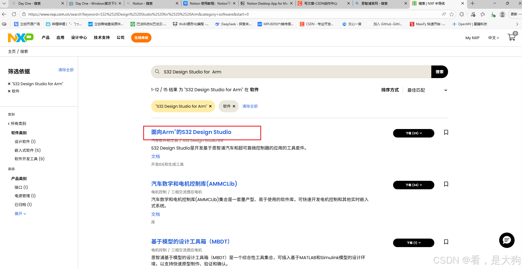
Task: Bookmark the AMMCLib result
Action: (446, 184)
